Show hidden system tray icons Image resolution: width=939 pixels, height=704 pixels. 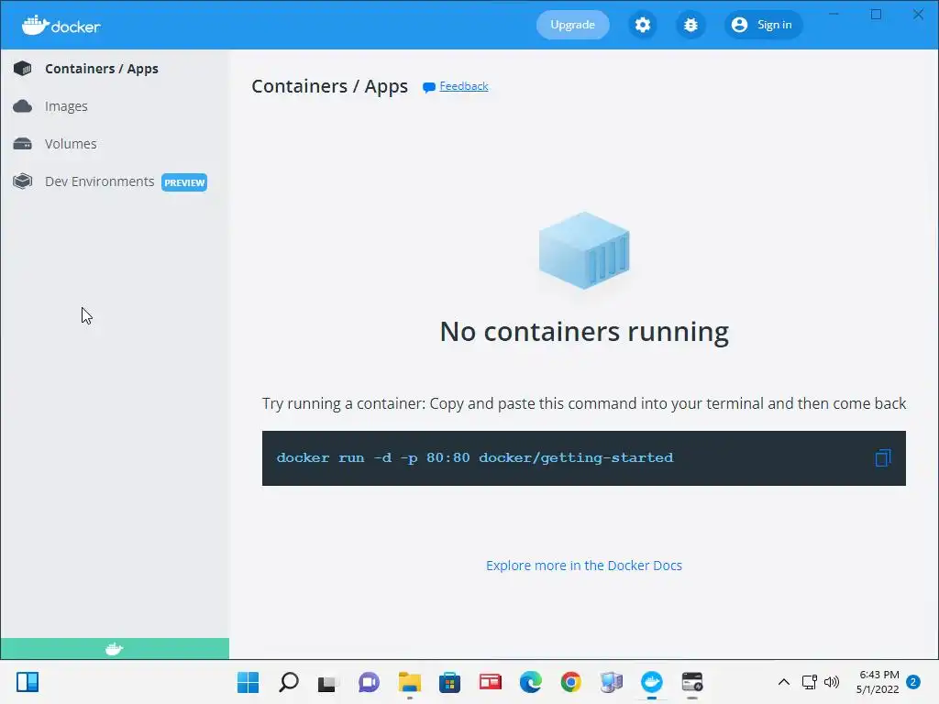click(783, 682)
